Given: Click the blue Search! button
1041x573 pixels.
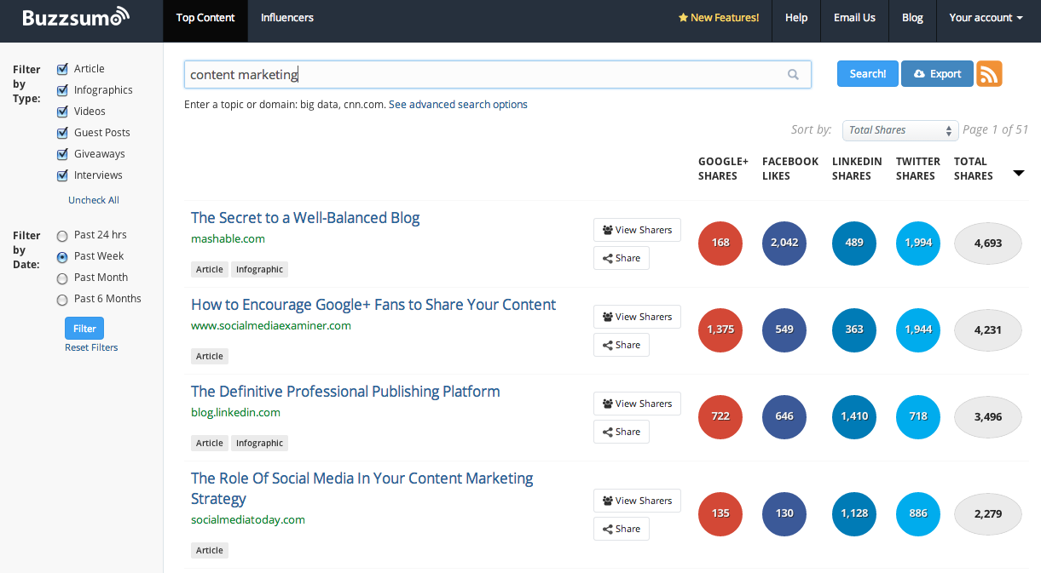Looking at the screenshot, I should pos(868,74).
